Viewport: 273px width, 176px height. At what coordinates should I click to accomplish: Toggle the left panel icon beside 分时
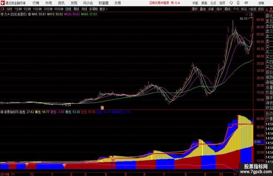point(3,9)
